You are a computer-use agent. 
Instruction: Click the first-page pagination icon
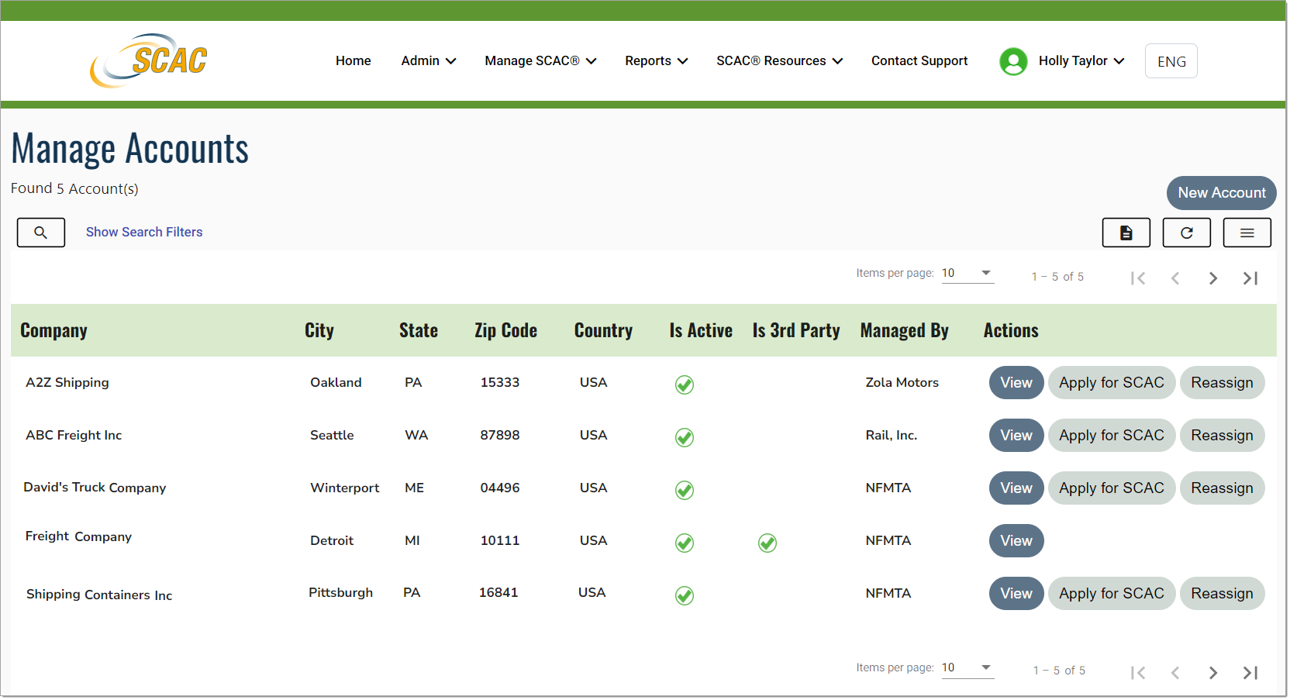(1138, 278)
